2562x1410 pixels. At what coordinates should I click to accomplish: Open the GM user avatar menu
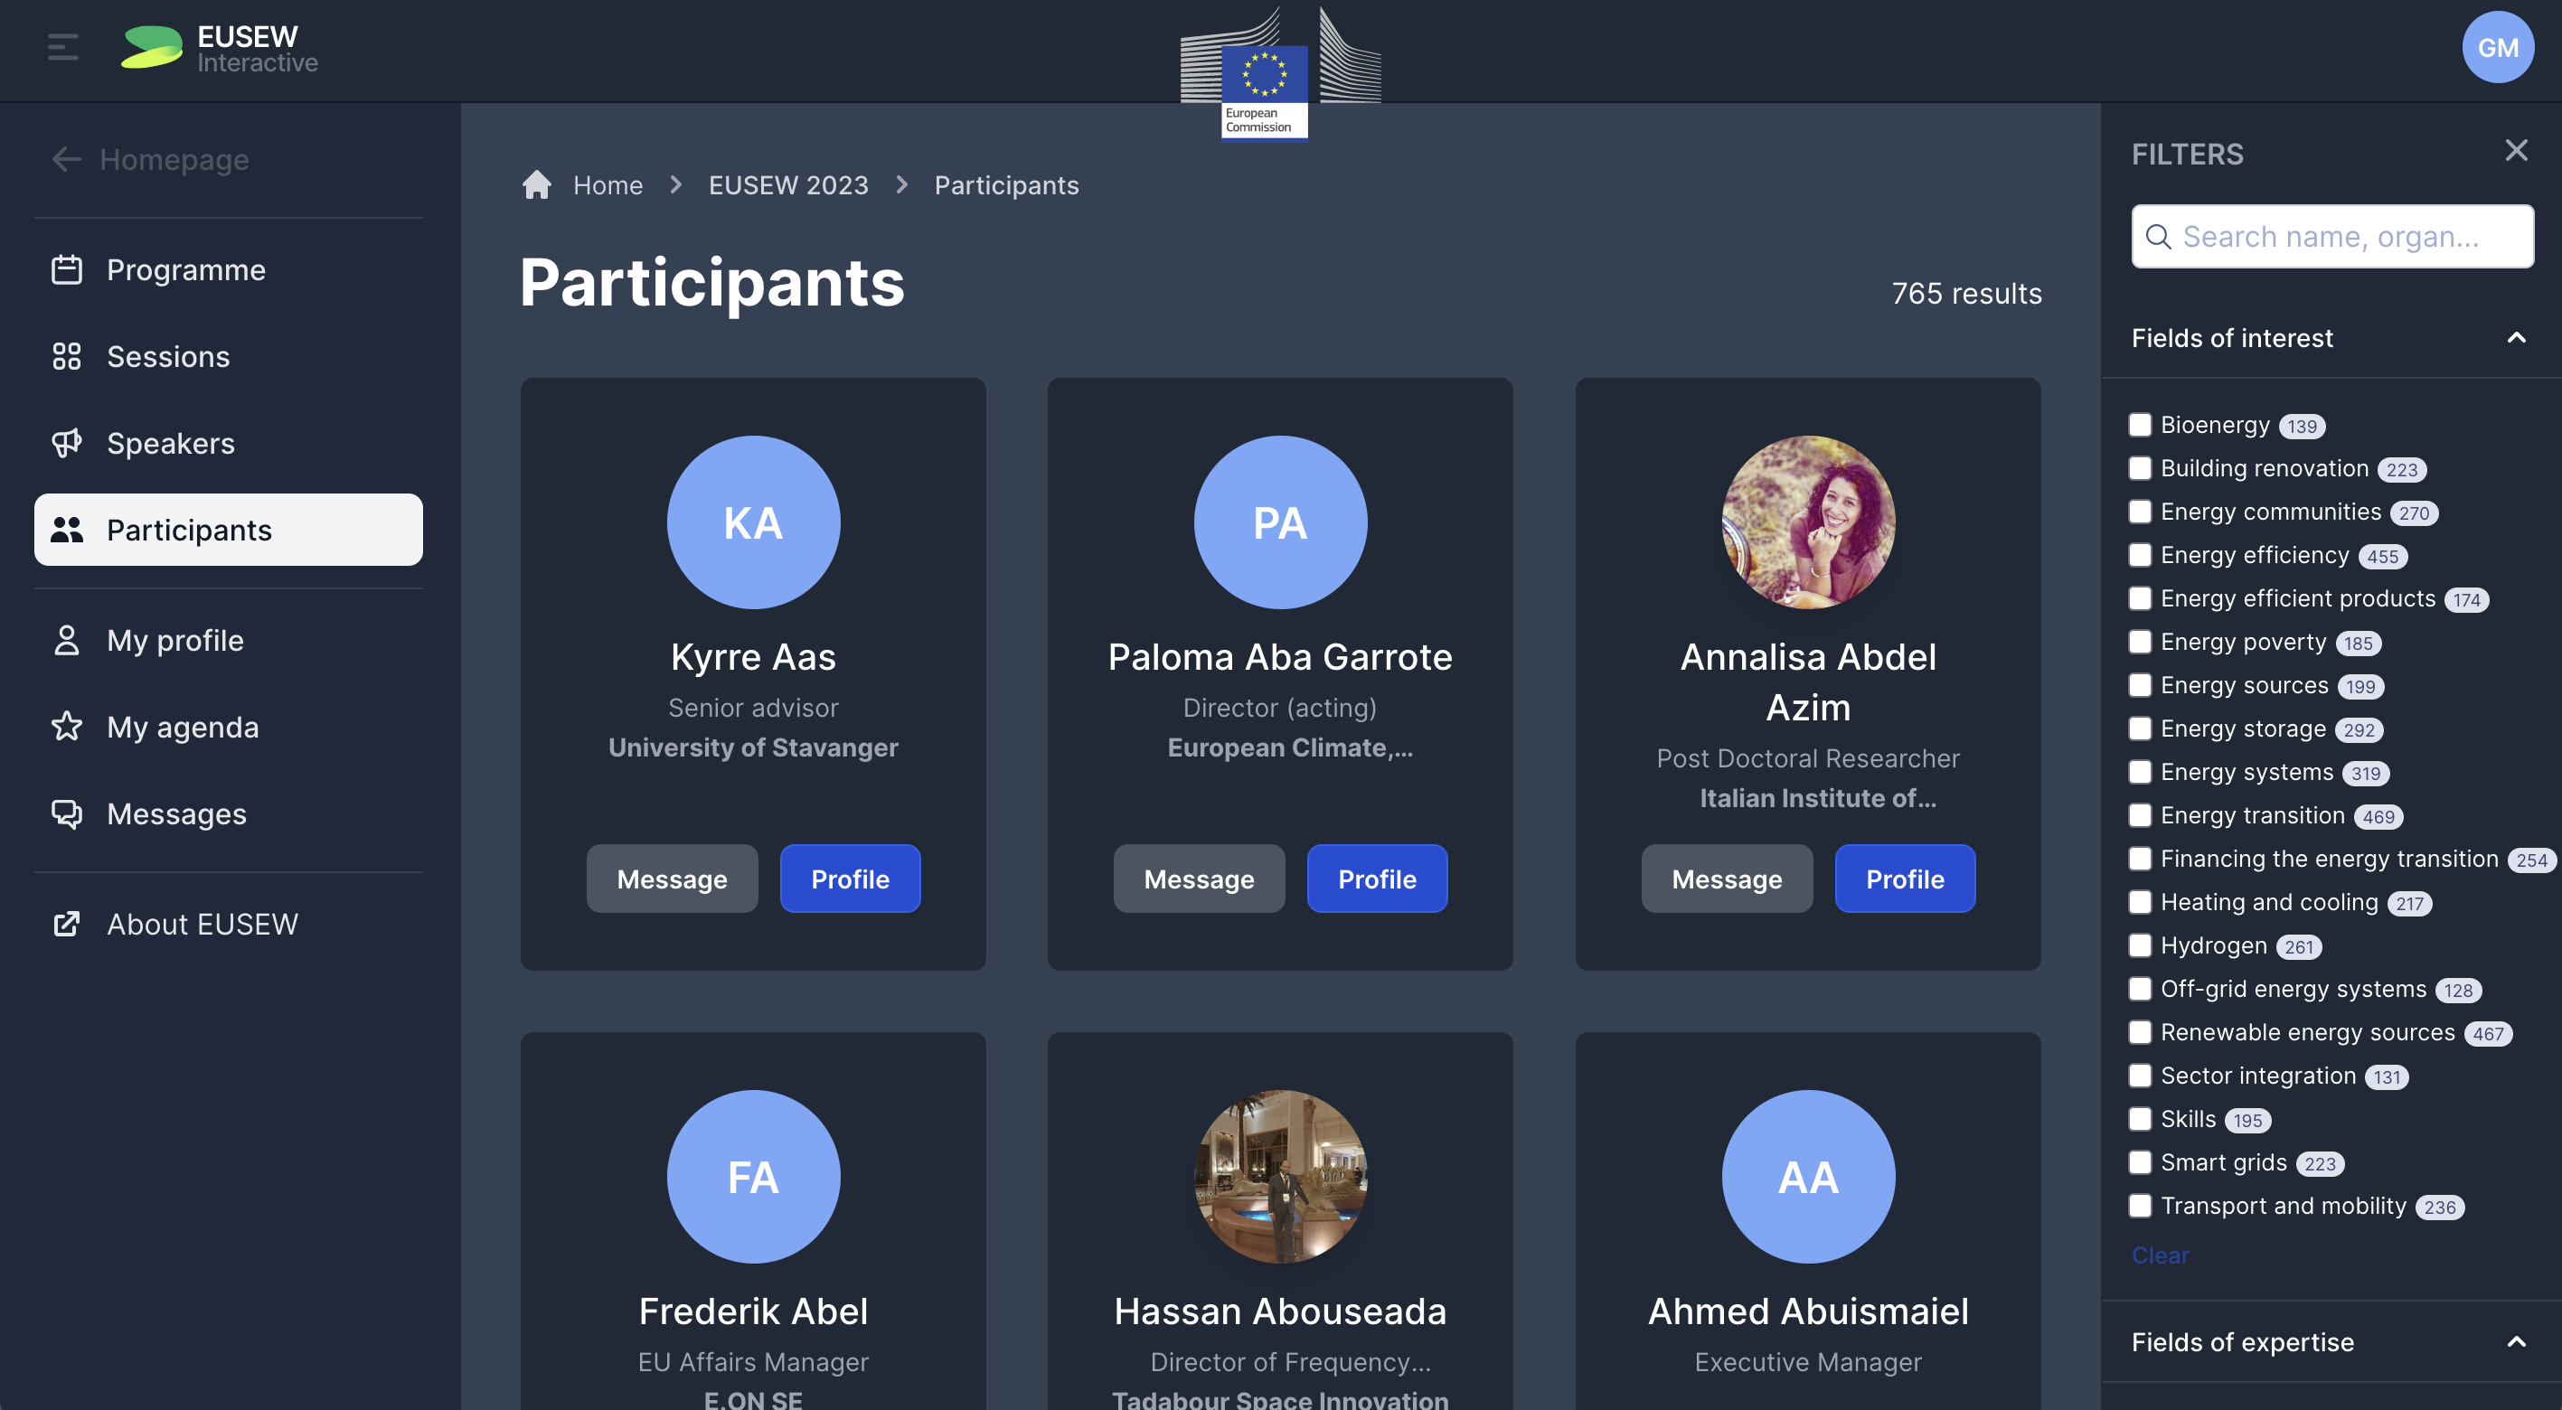2496,48
